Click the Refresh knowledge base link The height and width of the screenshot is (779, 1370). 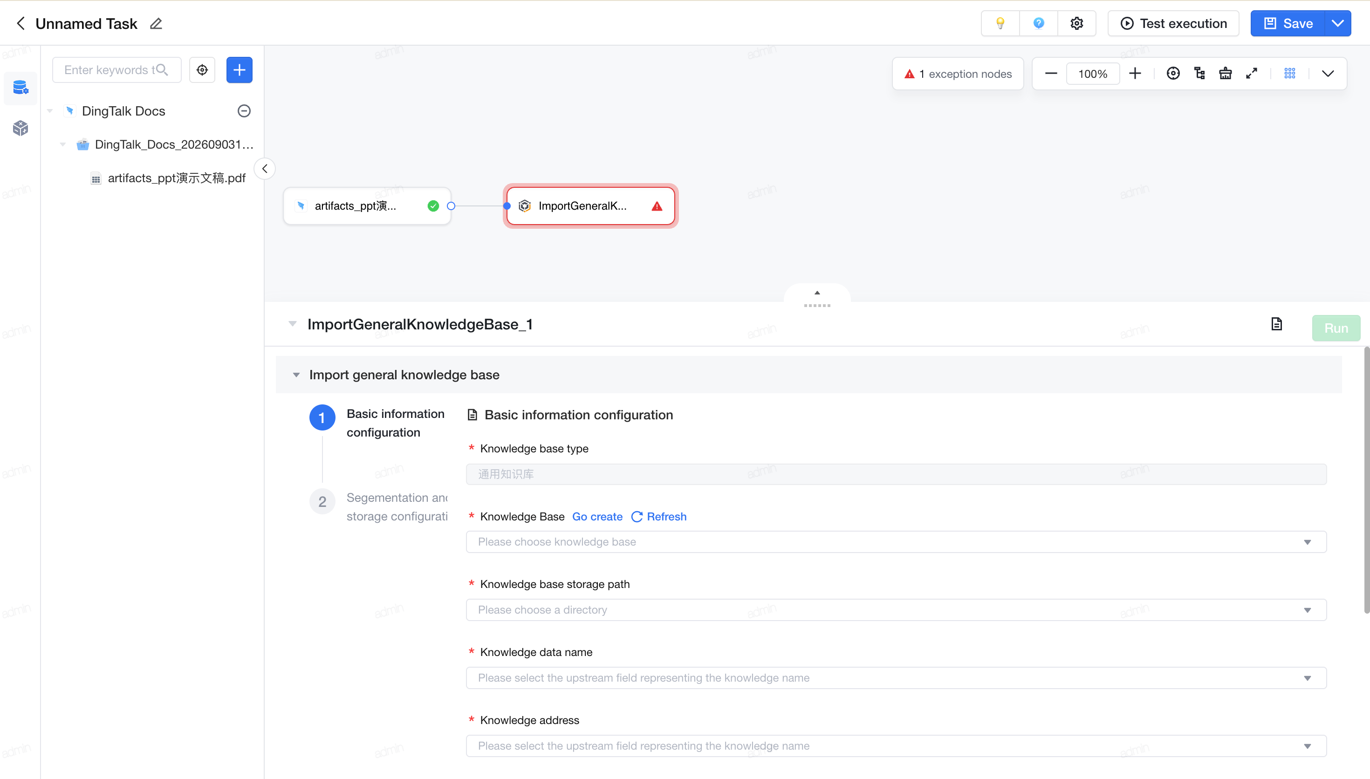point(658,517)
